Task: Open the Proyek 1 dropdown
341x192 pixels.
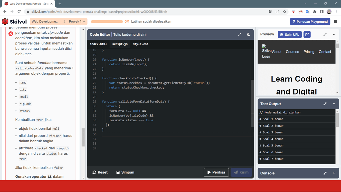Action: point(77,22)
